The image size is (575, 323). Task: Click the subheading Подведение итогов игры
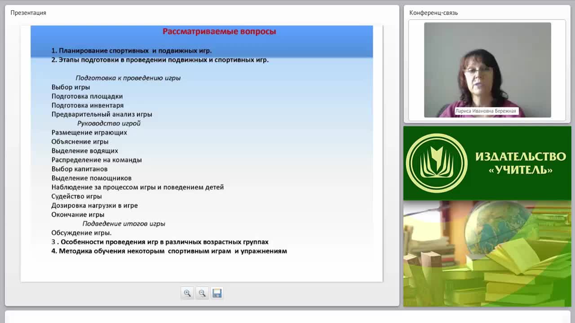(124, 223)
